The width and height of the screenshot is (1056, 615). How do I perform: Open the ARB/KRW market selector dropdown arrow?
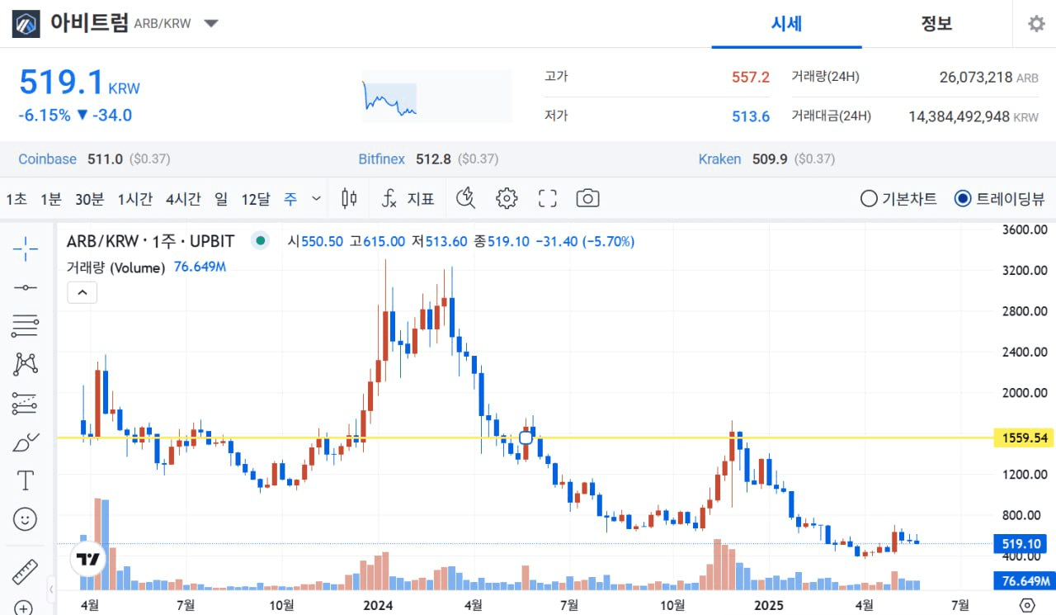[x=211, y=24]
